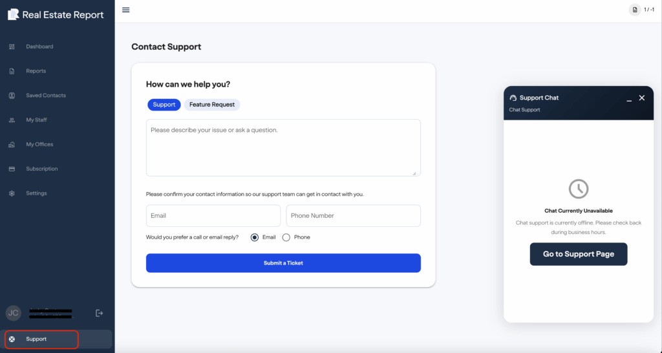Open Support in the sidebar menu
The image size is (662, 353).
36,339
